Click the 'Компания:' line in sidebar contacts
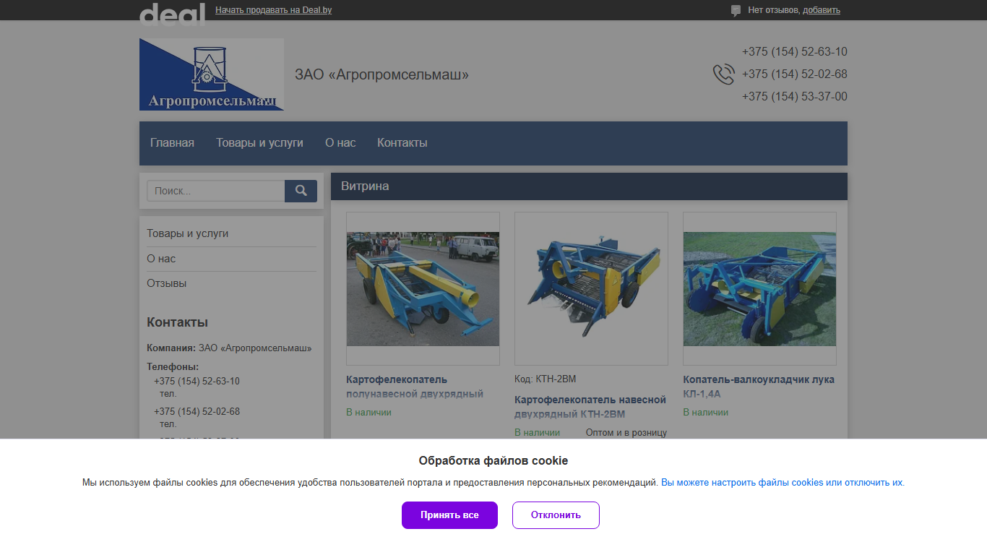 (229, 348)
